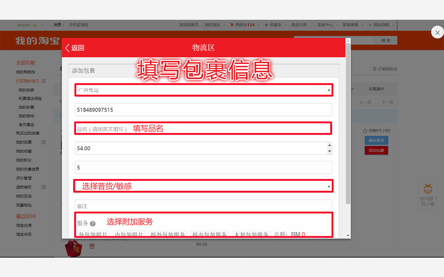Go to the next page with 下一页
Image resolution: width=444 pixels, height=277 pixels.
coord(387,102)
